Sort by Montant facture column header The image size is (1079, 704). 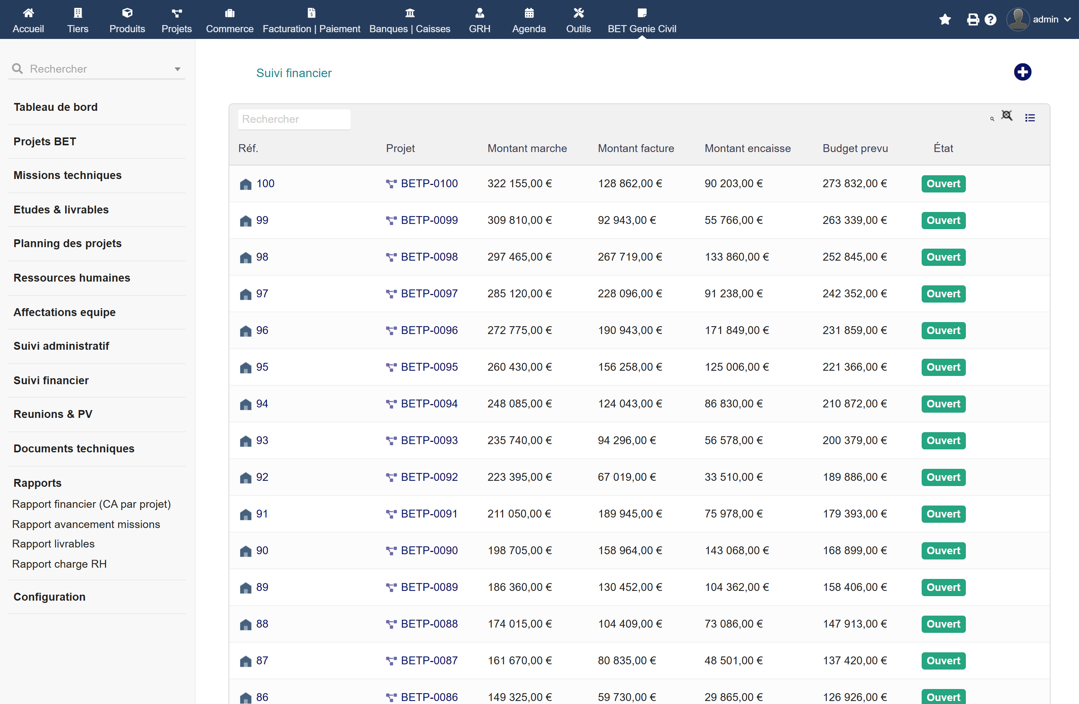pyautogui.click(x=636, y=148)
